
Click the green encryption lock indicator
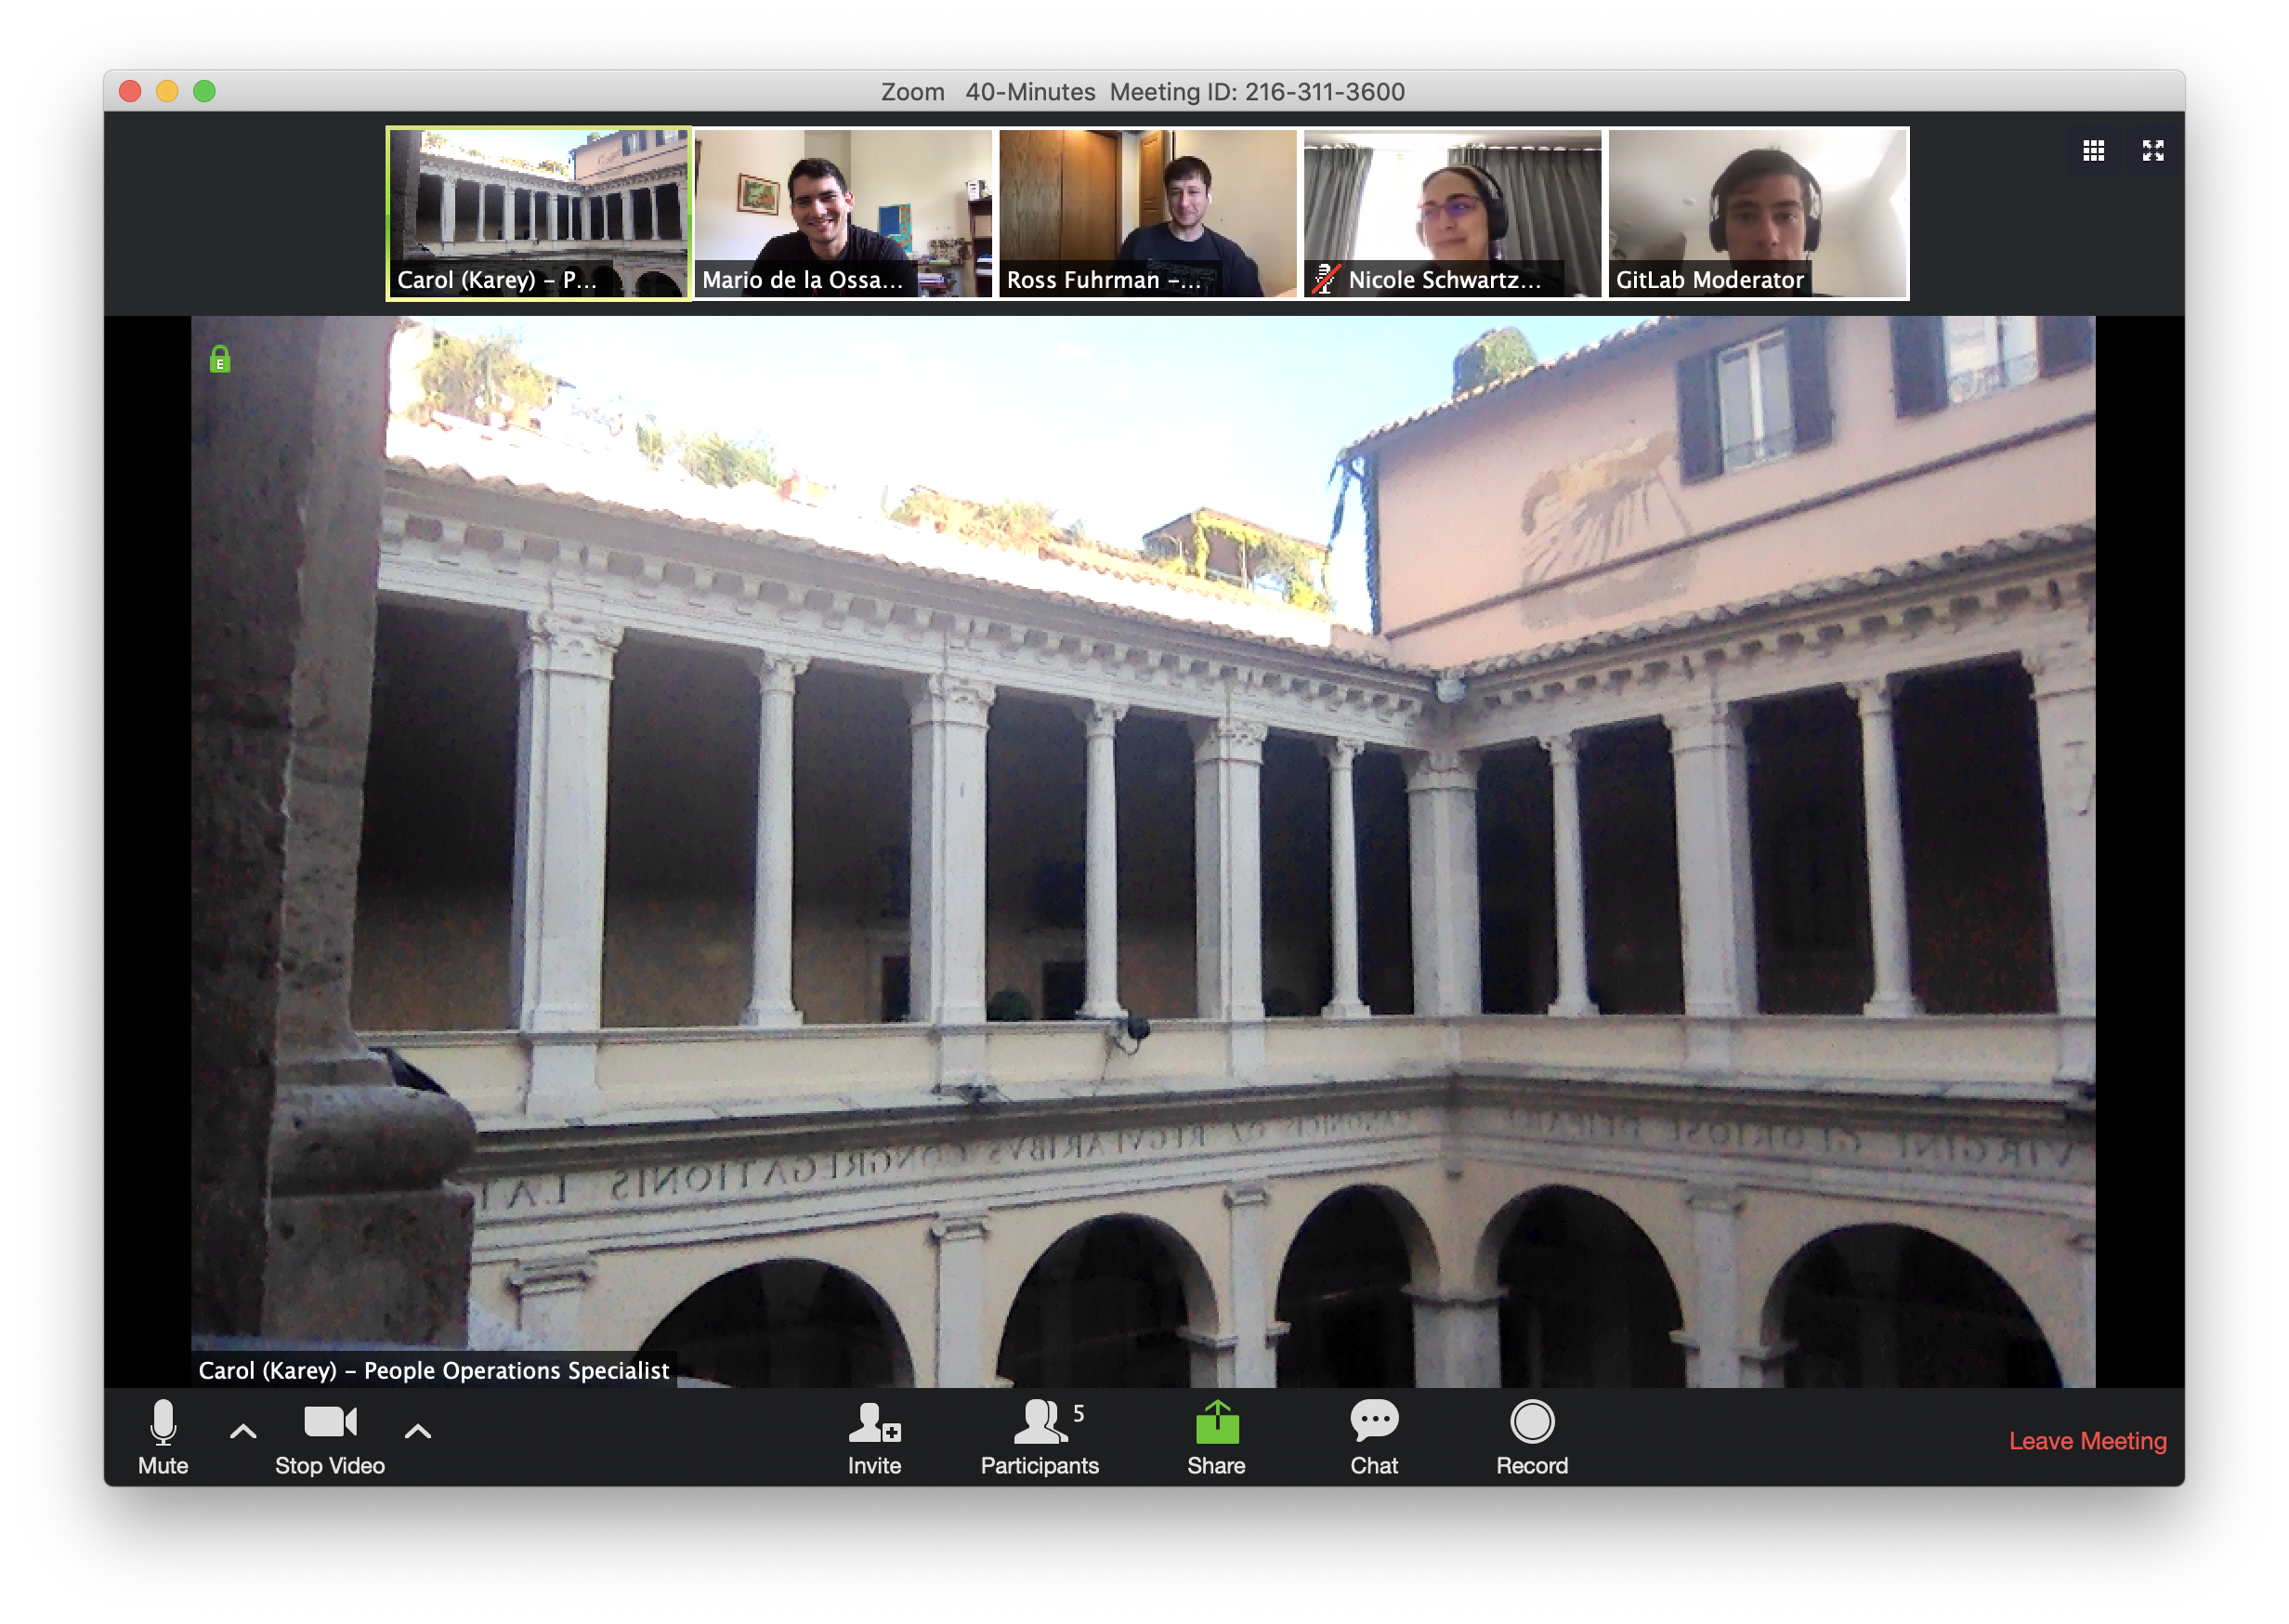tap(219, 358)
